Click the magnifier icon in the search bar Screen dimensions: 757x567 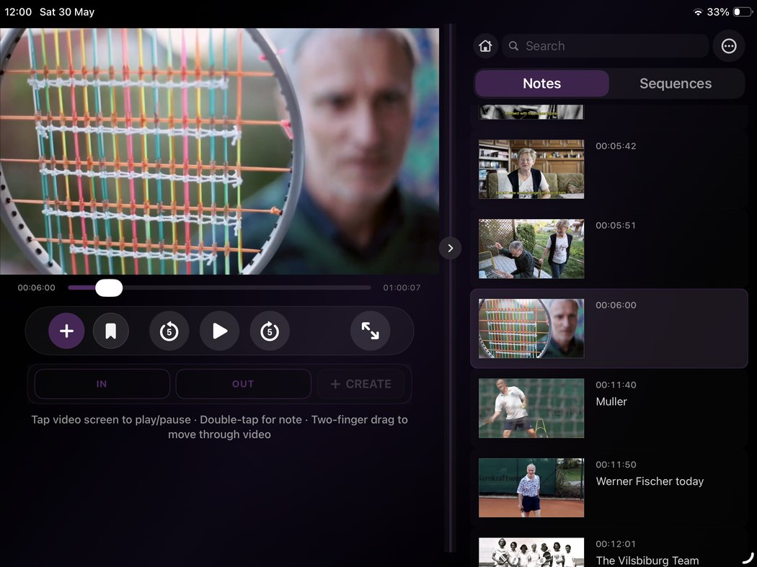pyautogui.click(x=513, y=46)
